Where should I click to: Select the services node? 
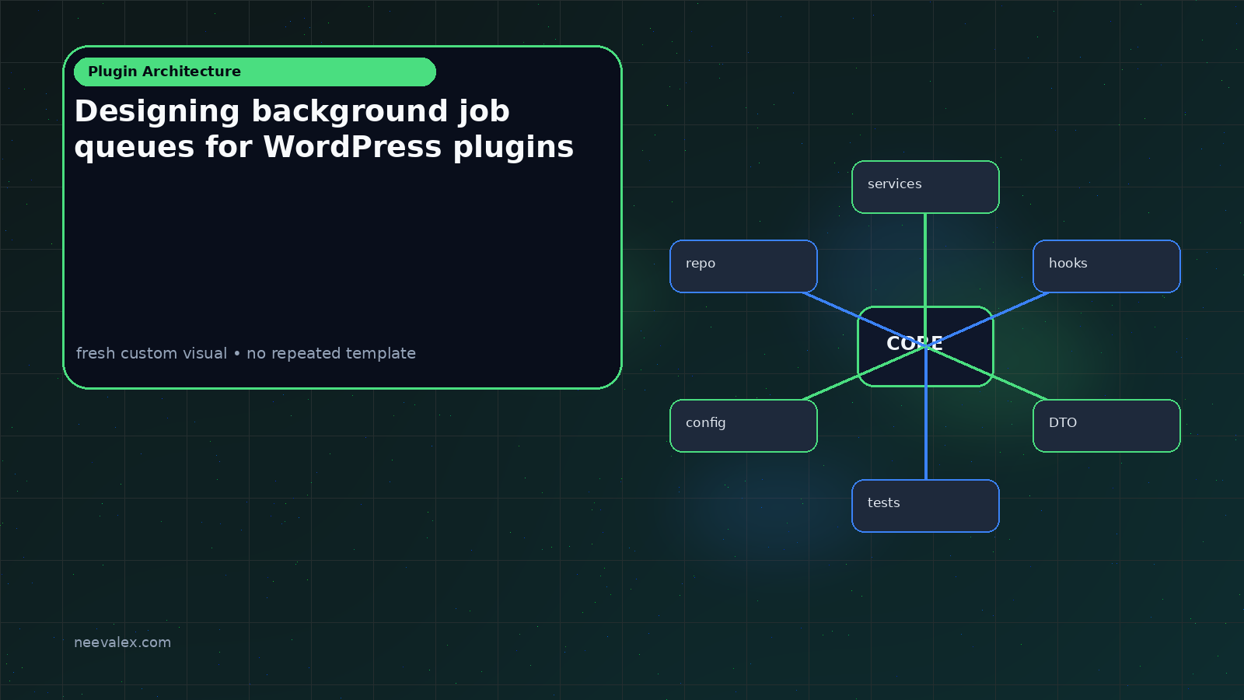point(925,187)
